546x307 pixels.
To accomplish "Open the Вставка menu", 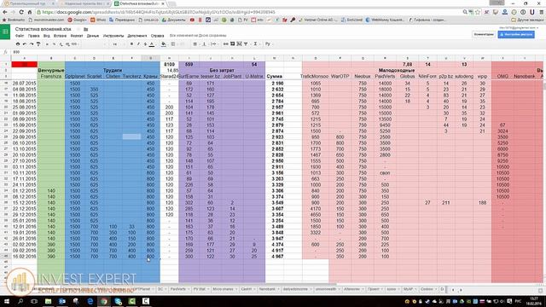I will pos(60,36).
